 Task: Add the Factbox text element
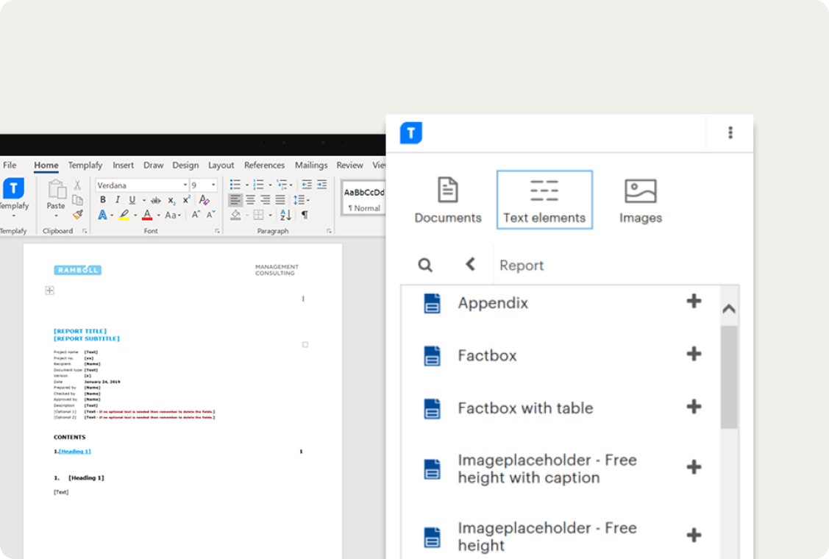pyautogui.click(x=693, y=355)
